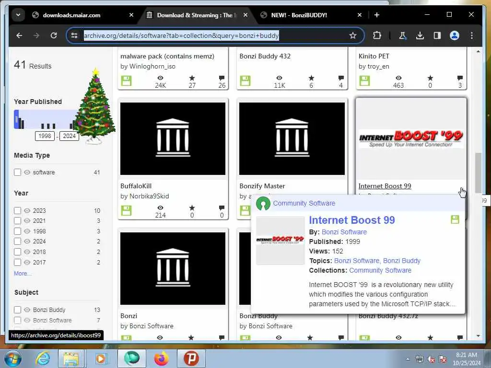Click software floppy icon in Internet Boost 99 popup
The height and width of the screenshot is (368, 491).
[x=455, y=219]
